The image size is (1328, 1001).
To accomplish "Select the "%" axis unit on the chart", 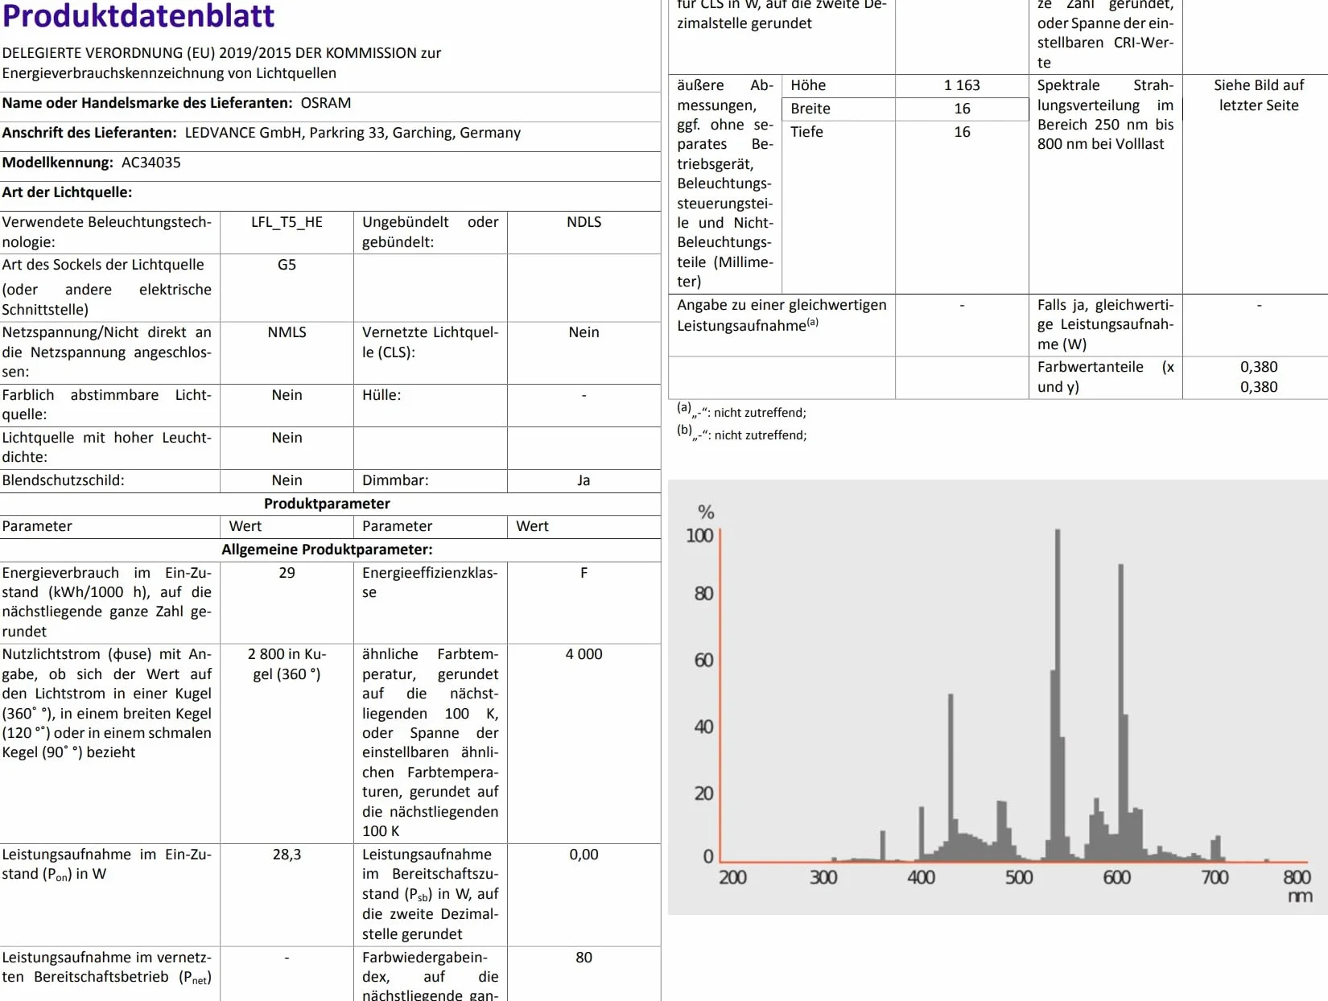I will [706, 513].
